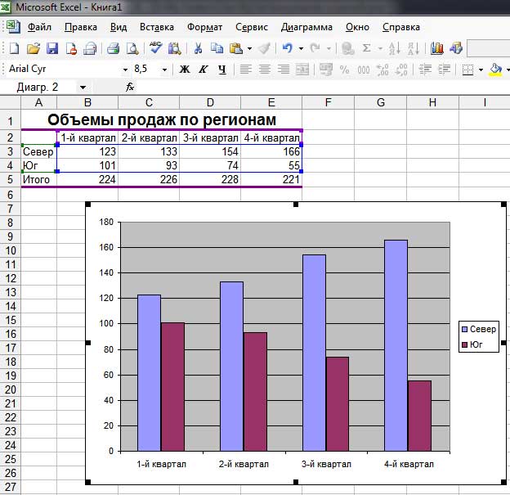The image size is (510, 495).
Task: Open the Chart Wizard icon
Action: [x=437, y=48]
